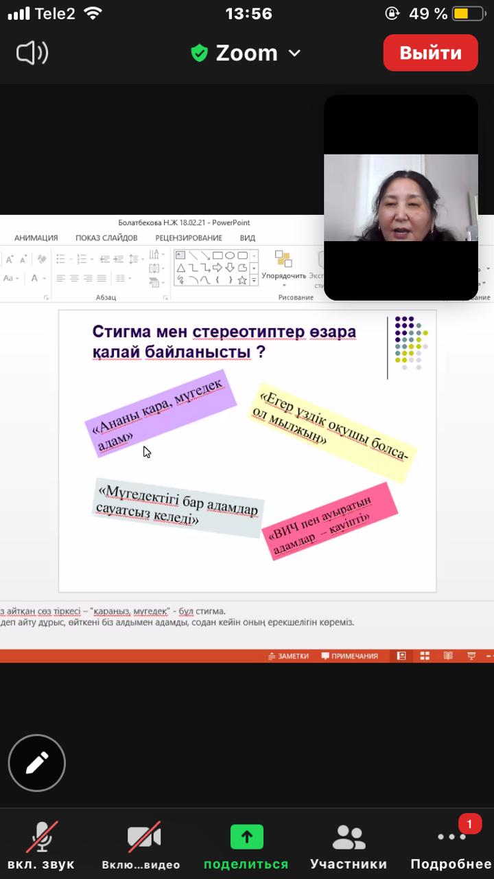This screenshot has height=879, width=494.
Task: Tap the speaker audio output icon
Action: (x=32, y=53)
